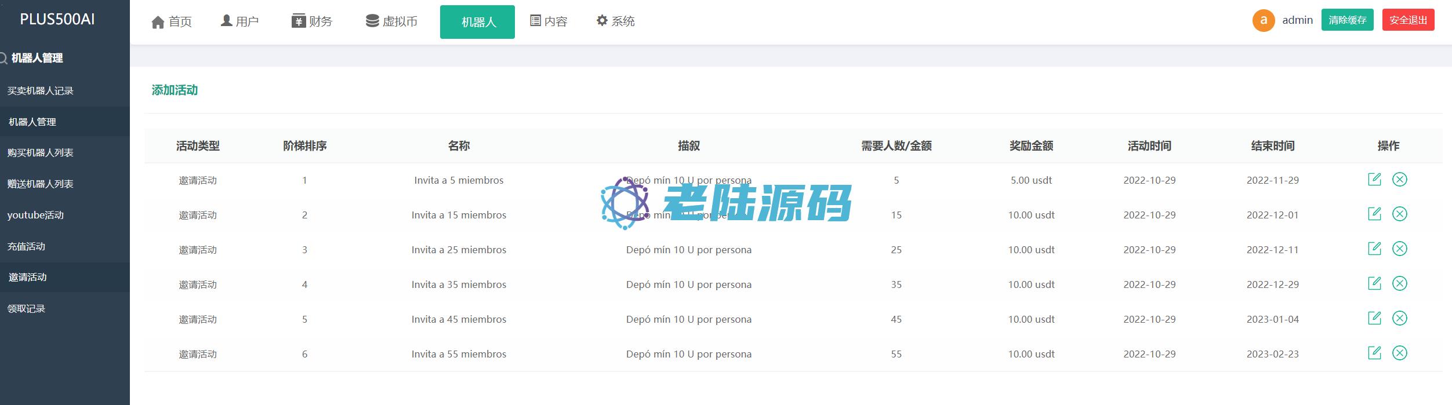Edit the Invita a 35 miembros activity
Screen dimensions: 1452x405
tap(1374, 284)
